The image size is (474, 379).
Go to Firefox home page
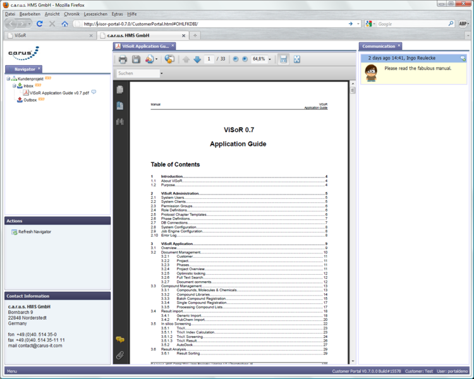pos(64,23)
